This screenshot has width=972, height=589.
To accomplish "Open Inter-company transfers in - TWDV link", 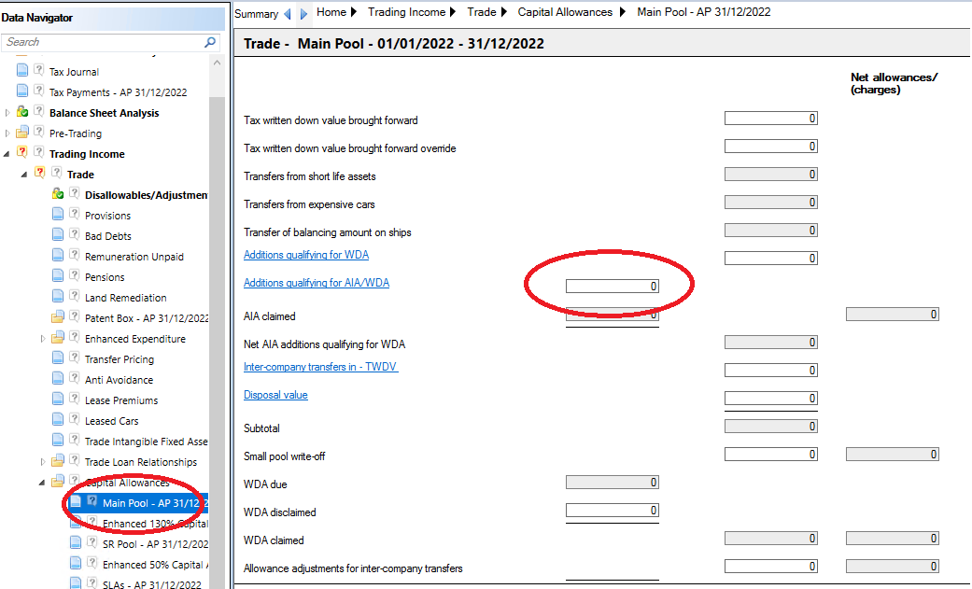I will (320, 367).
